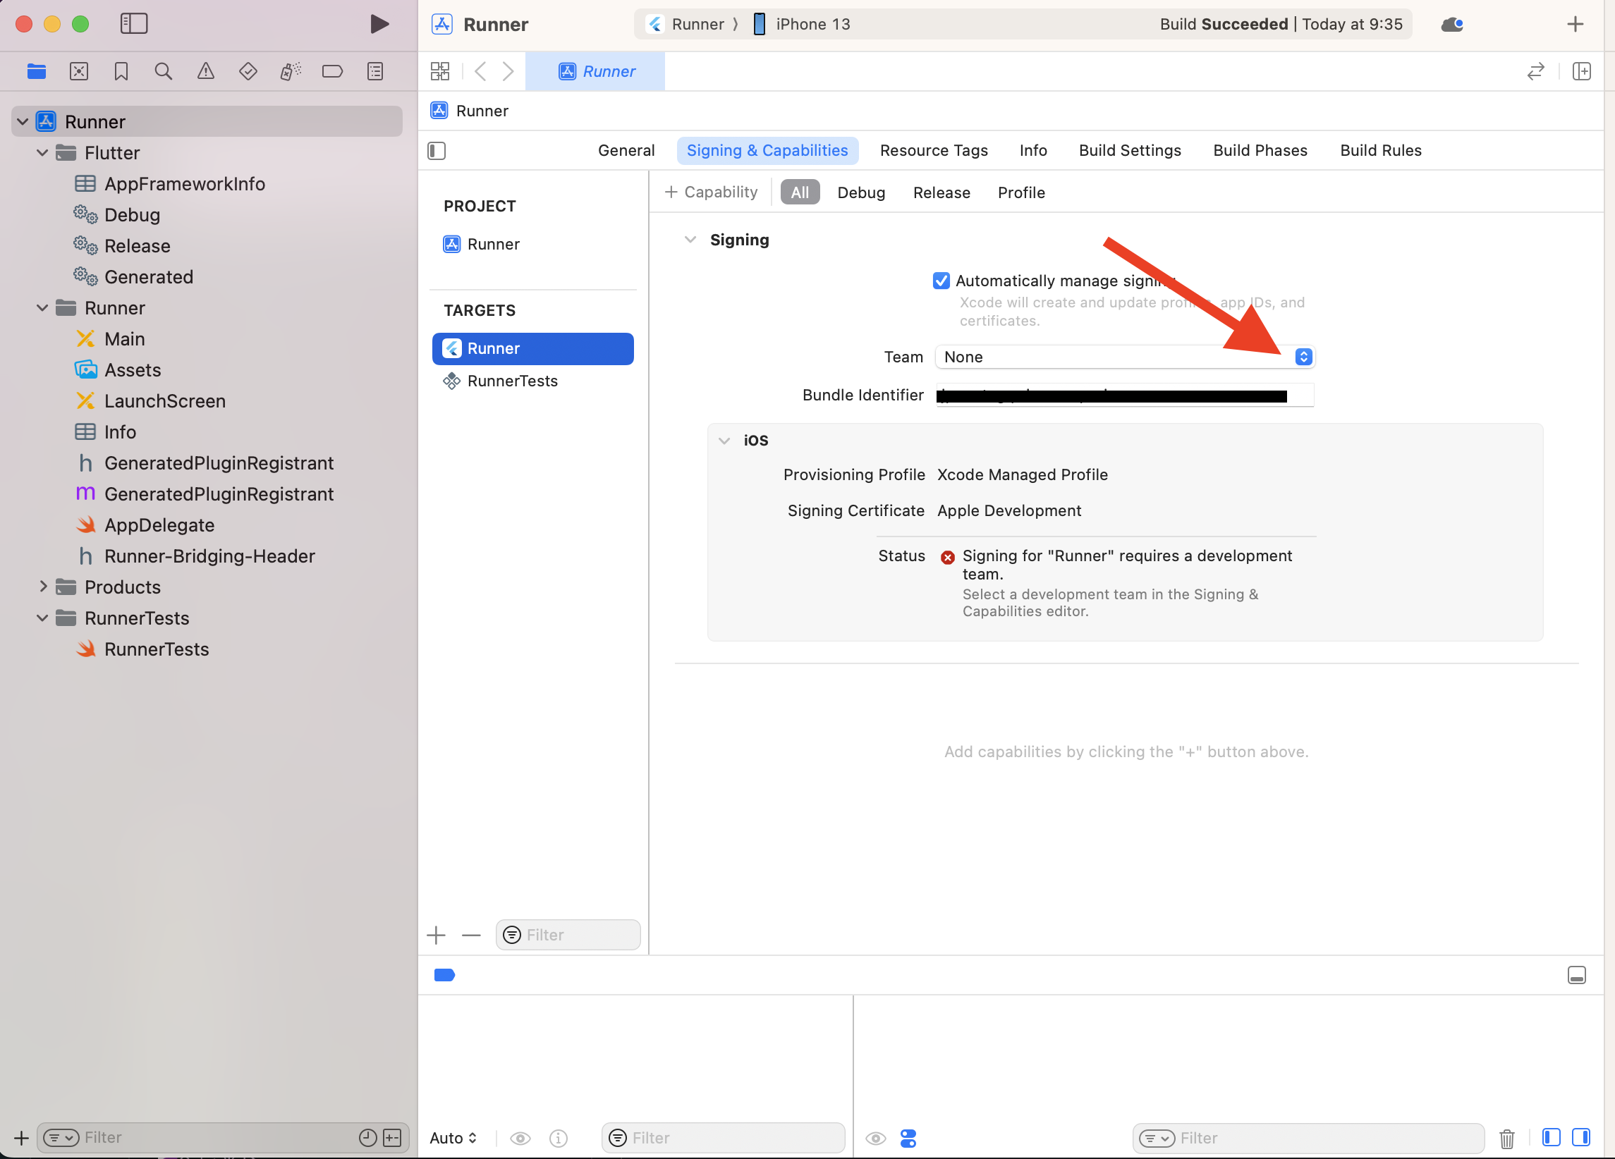Open the Debug navigator spray icon
The image size is (1615, 1159).
[x=291, y=71]
